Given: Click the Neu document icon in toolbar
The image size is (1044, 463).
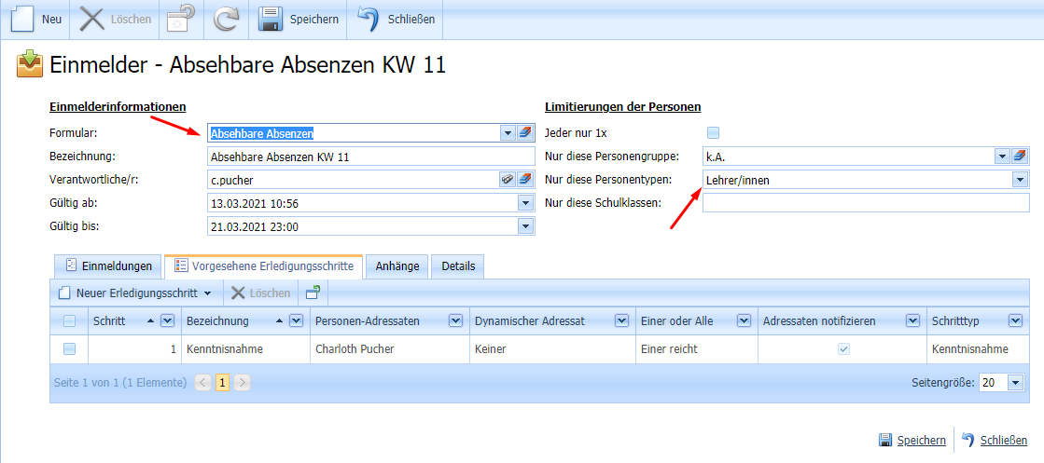Looking at the screenshot, I should coord(22,20).
